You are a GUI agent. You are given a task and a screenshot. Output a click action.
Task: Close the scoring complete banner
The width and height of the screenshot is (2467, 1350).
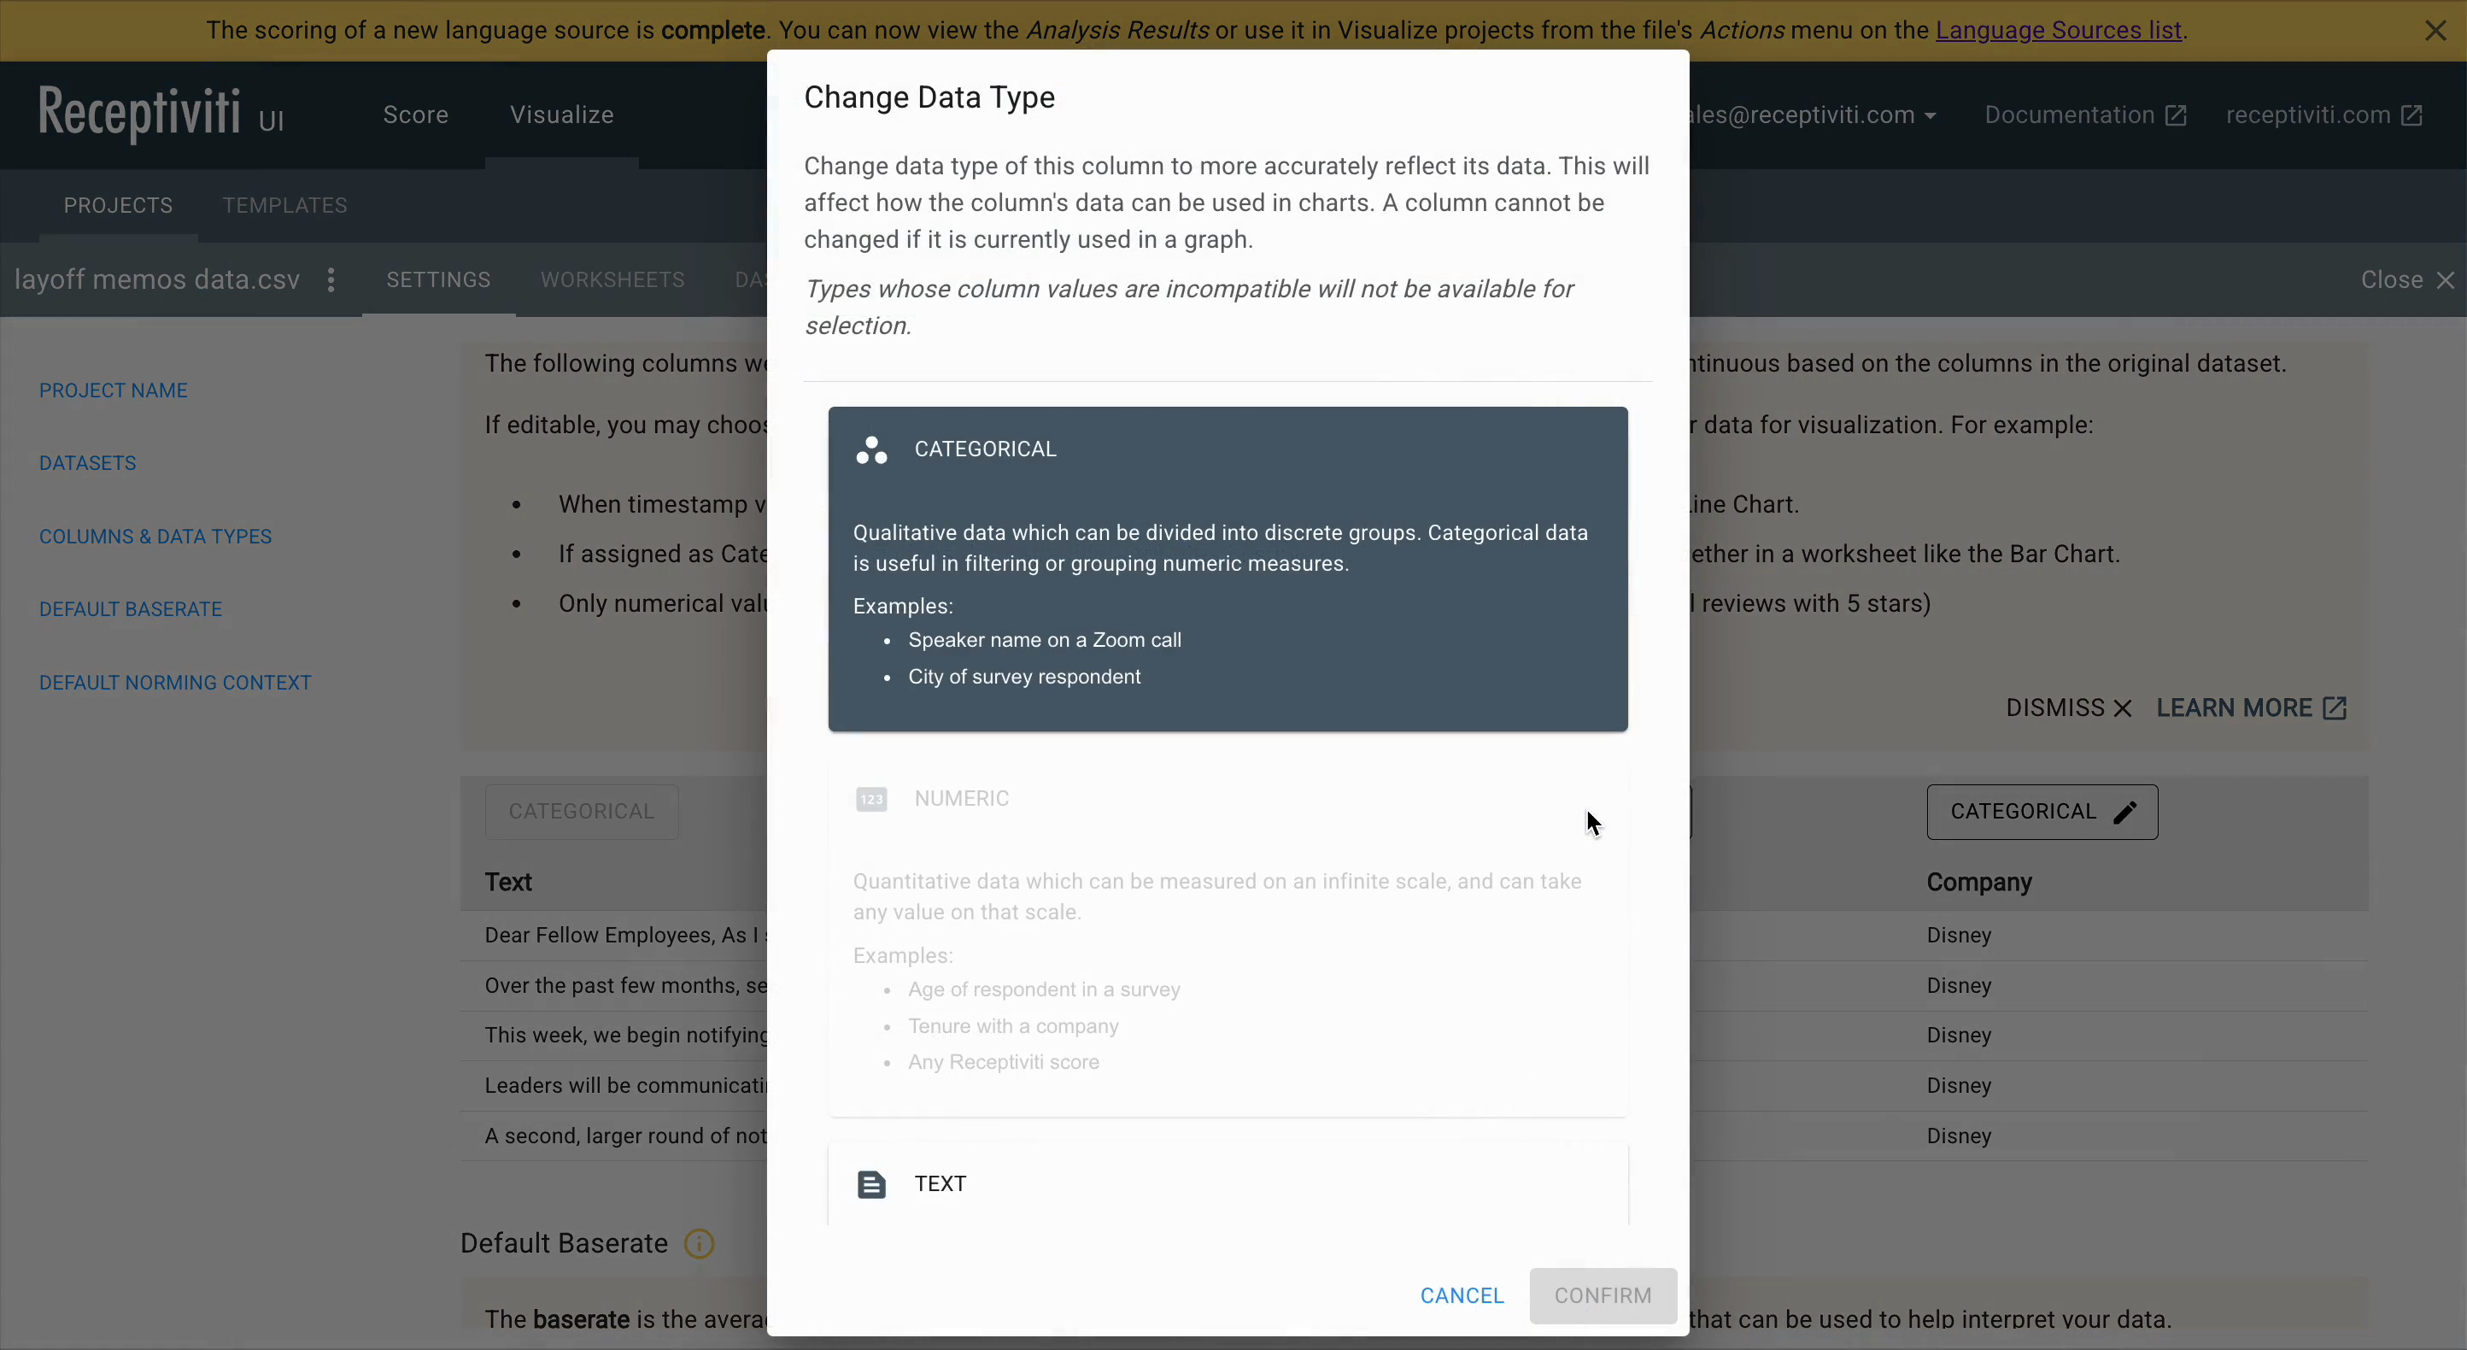click(2436, 30)
